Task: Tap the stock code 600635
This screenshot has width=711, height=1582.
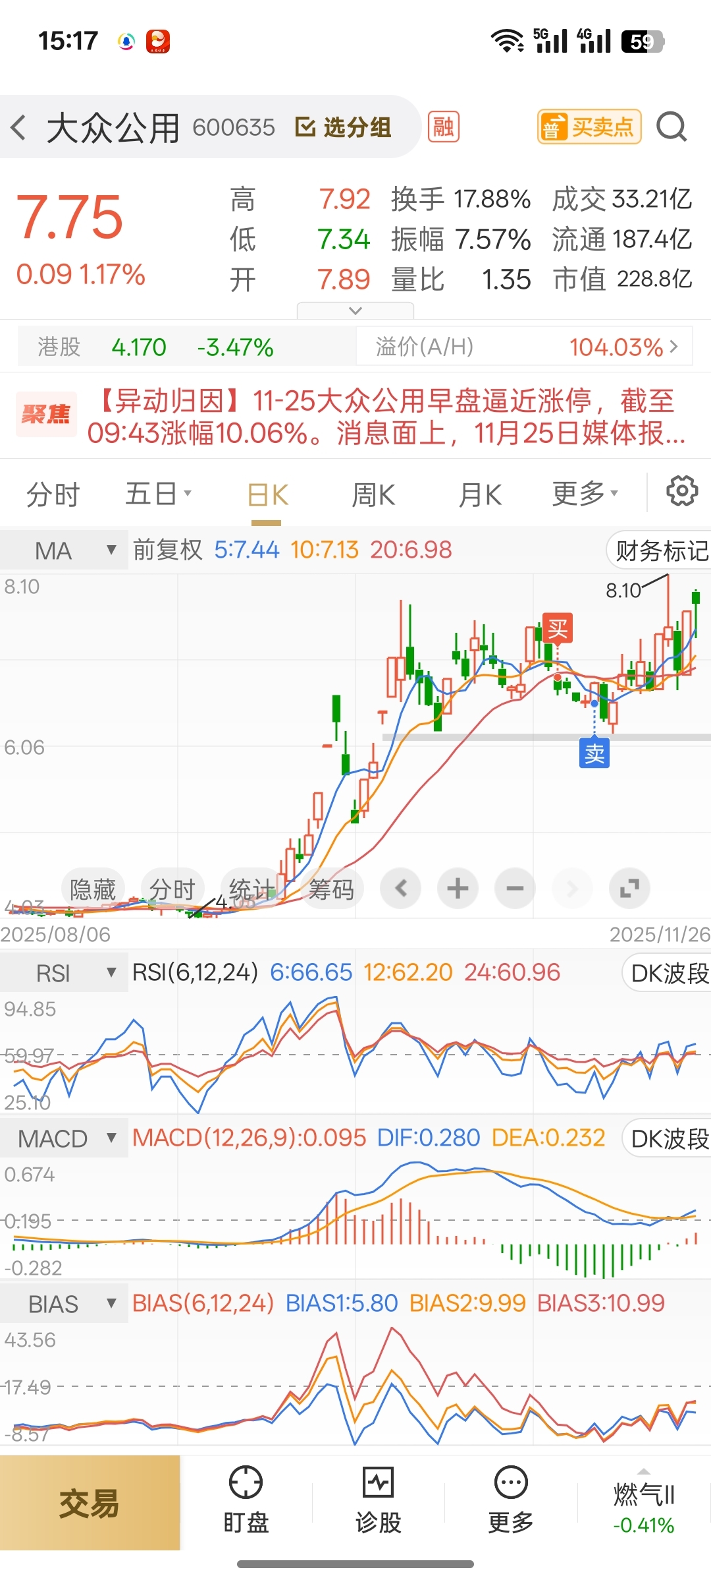Action: 234,127
